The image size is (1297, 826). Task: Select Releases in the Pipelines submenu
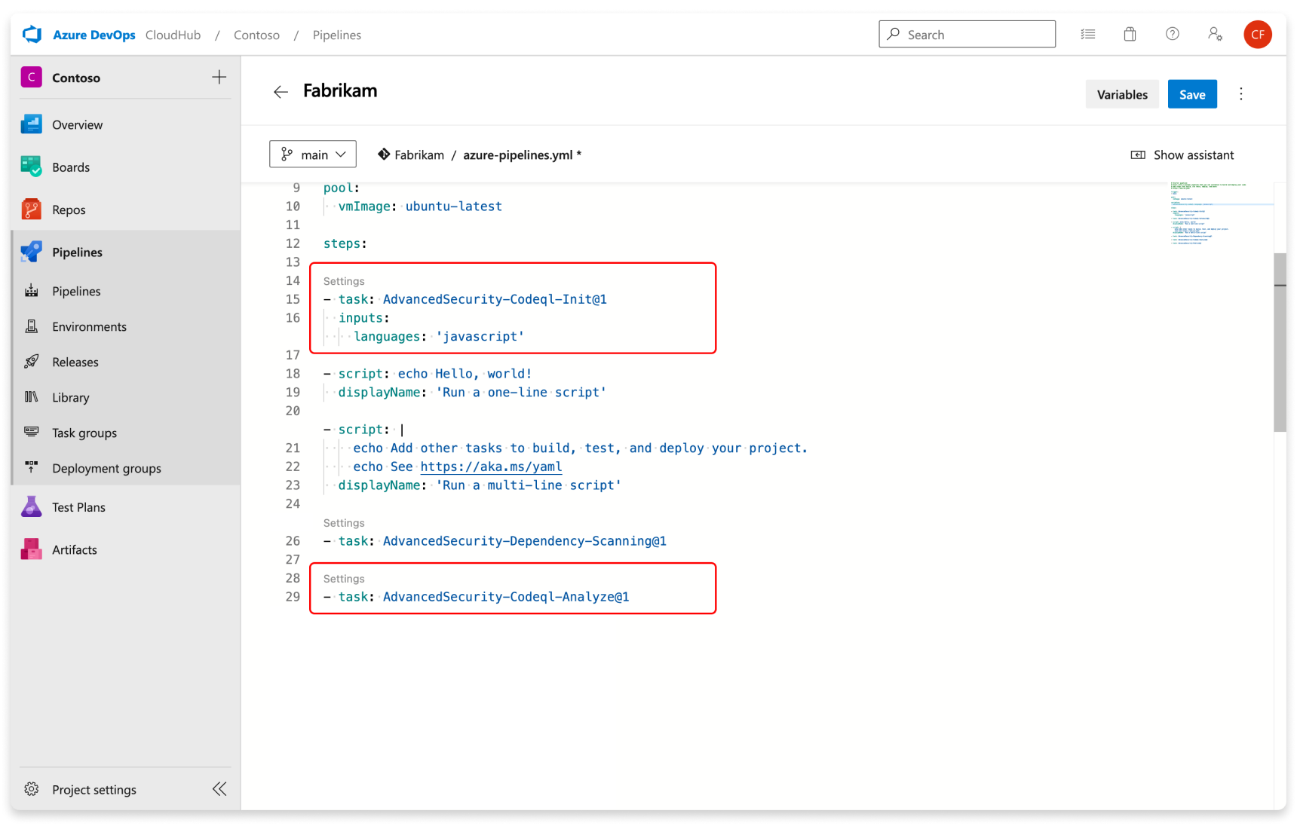point(75,362)
